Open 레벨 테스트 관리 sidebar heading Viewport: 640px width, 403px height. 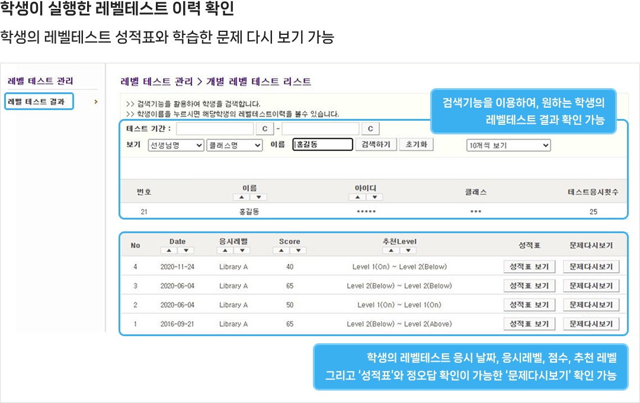point(40,81)
